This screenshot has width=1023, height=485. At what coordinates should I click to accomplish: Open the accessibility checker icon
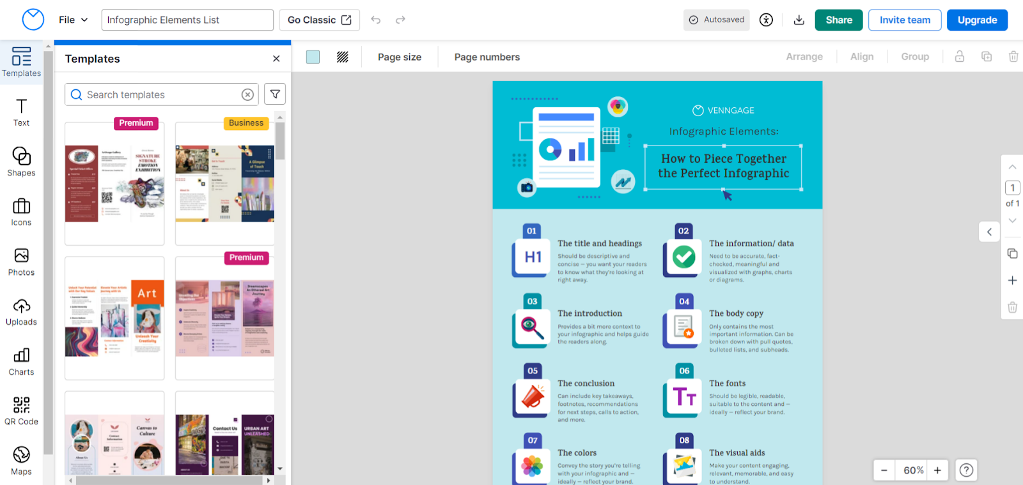pos(766,20)
